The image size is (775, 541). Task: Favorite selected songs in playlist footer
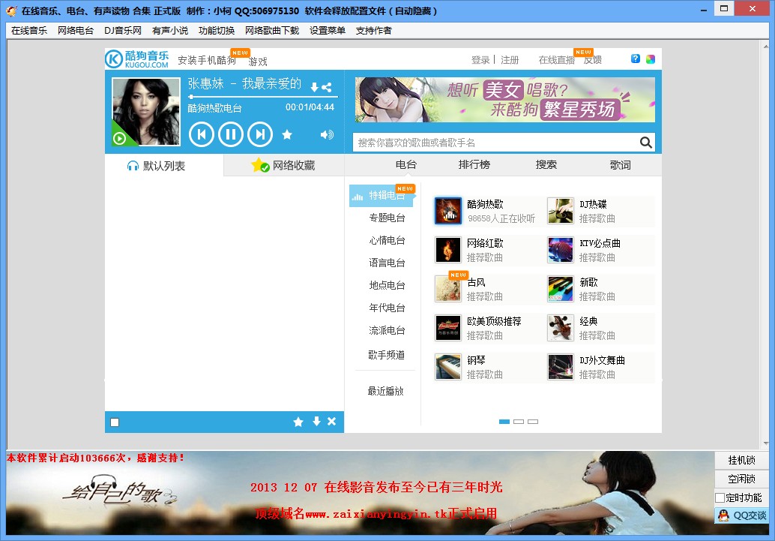click(298, 422)
